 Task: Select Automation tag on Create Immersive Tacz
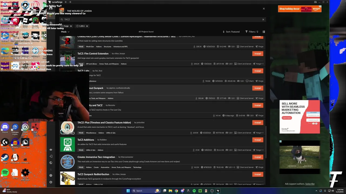(105, 167)
